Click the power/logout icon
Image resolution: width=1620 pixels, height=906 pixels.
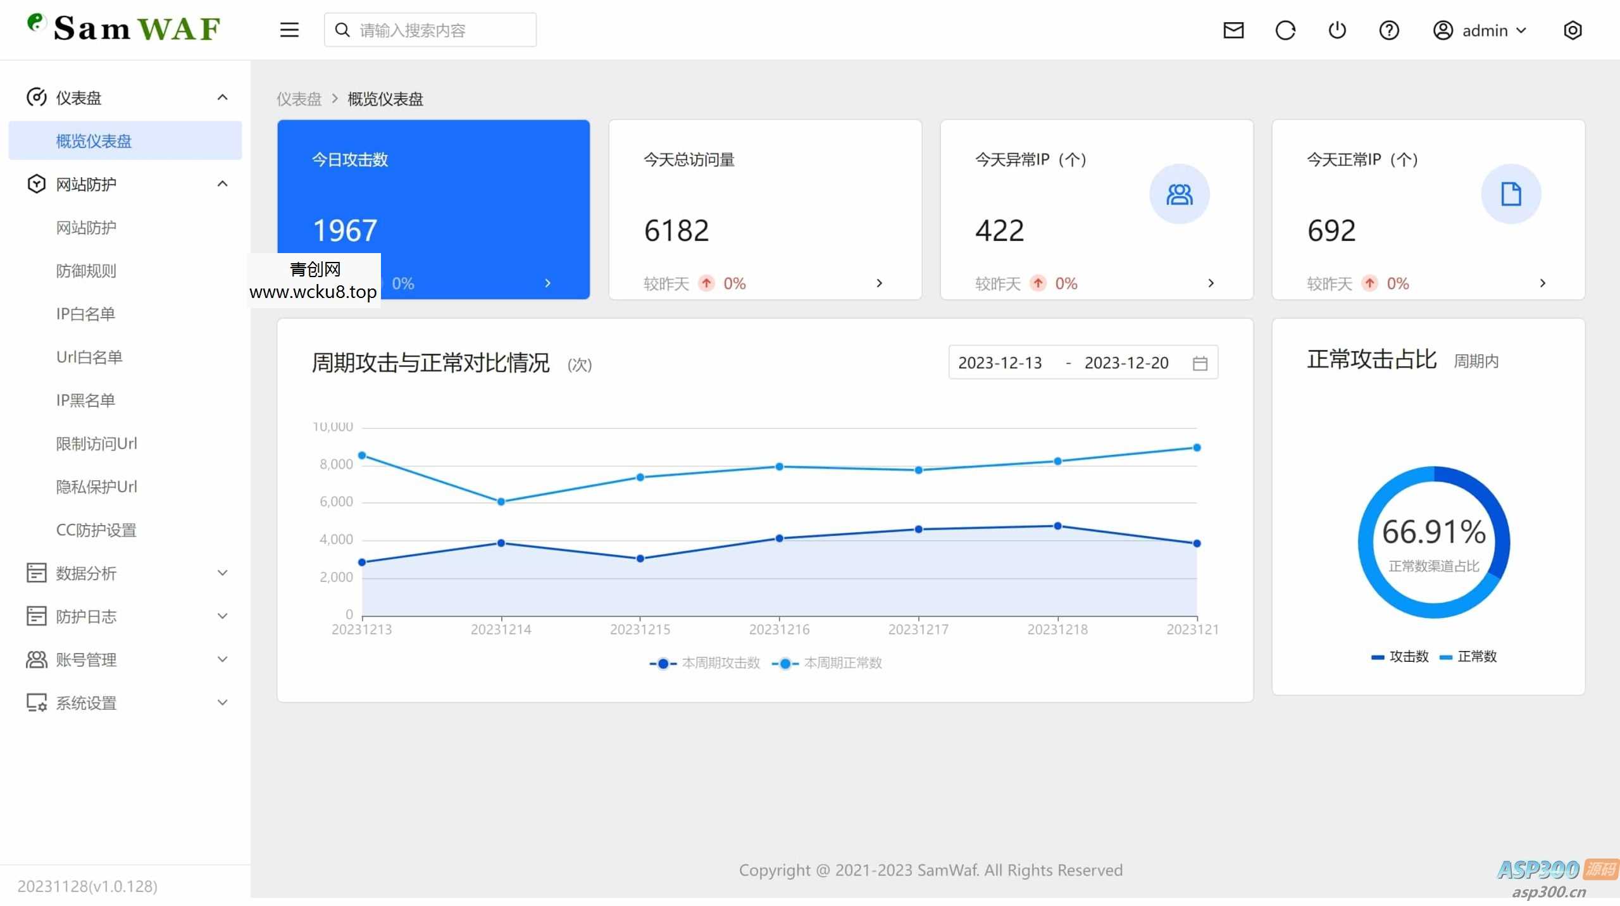1337,30
